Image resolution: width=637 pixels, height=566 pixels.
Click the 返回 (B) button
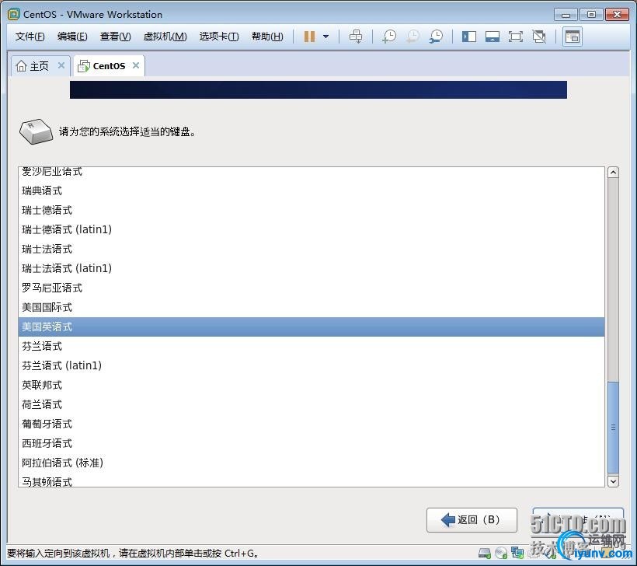(472, 519)
